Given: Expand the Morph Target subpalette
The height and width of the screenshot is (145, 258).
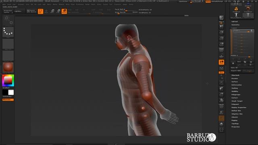Looking at the screenshot, I should click(x=237, y=101).
